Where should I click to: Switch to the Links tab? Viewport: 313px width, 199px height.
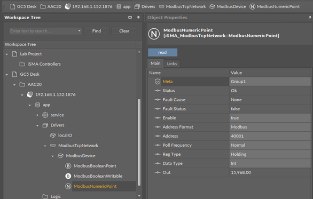[172, 63]
